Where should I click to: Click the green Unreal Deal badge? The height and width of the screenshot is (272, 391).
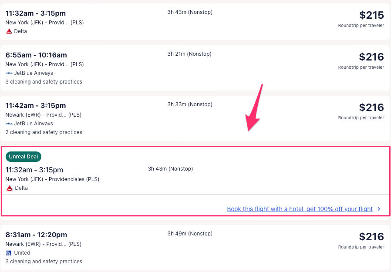pos(24,157)
